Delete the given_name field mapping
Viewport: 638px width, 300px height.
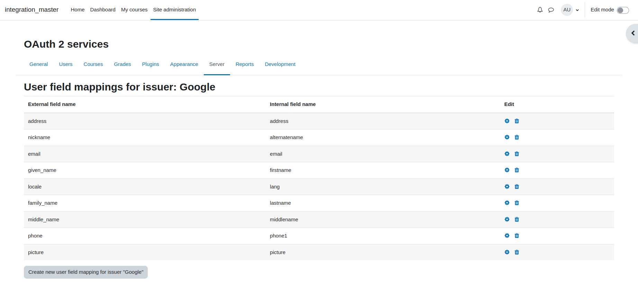pyautogui.click(x=517, y=170)
